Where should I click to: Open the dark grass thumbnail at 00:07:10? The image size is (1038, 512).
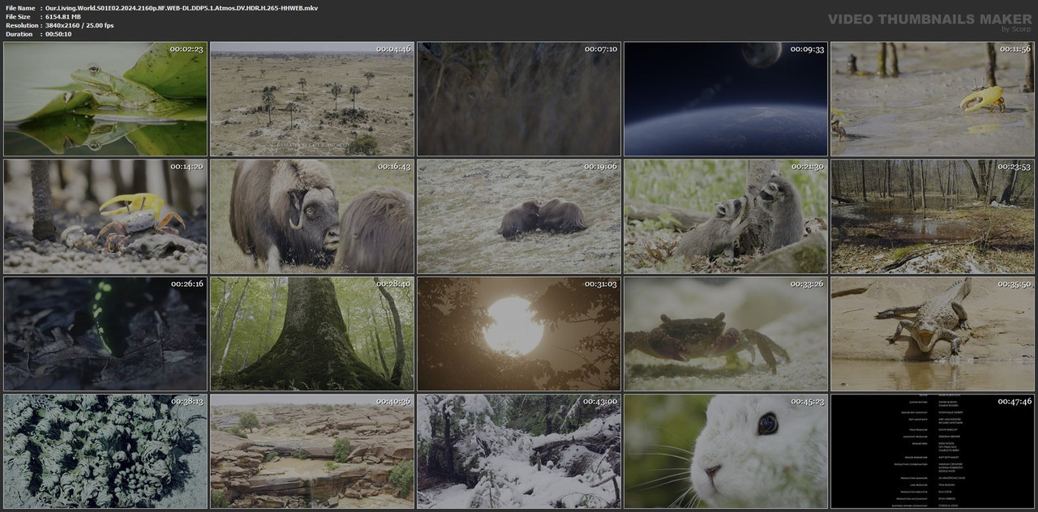[519, 99]
